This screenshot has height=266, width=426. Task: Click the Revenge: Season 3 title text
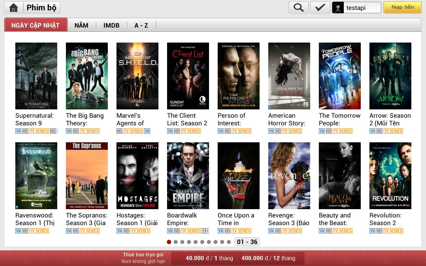tap(289, 219)
